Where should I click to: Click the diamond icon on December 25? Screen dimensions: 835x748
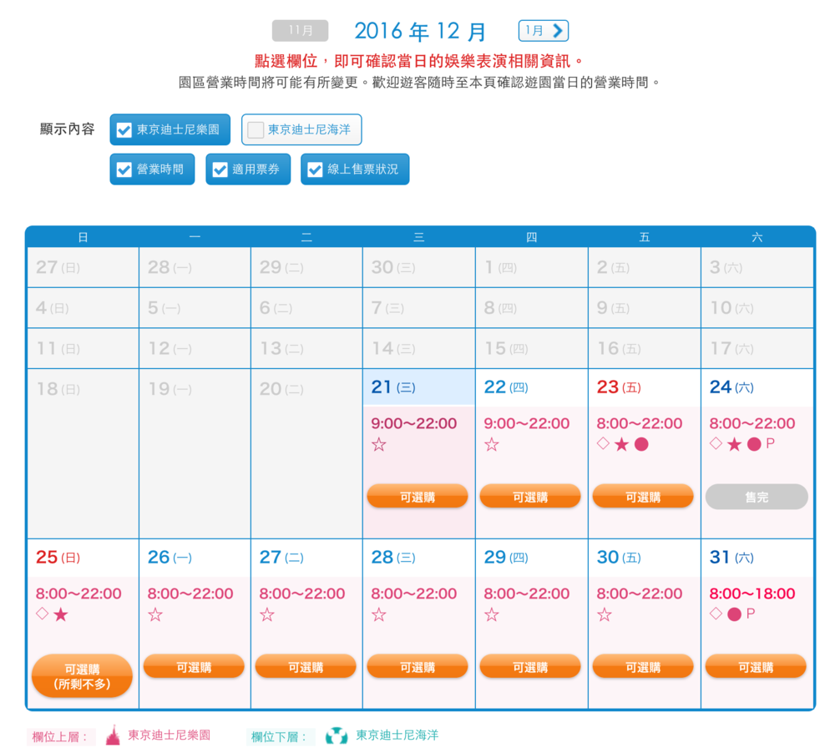click(42, 614)
